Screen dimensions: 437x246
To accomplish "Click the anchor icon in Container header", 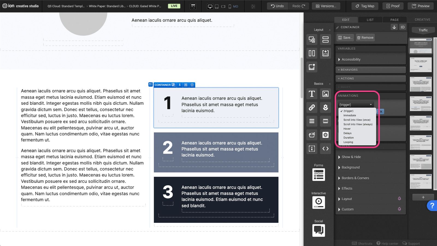I will pyautogui.click(x=394, y=27).
